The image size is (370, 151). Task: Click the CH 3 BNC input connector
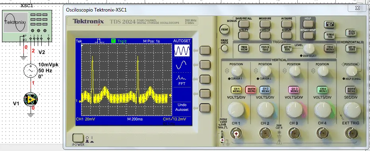click(294, 134)
